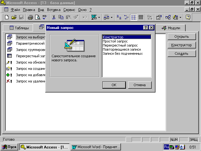The image size is (201, 151).
Task: Click the Отмена button
Action: coord(140,85)
